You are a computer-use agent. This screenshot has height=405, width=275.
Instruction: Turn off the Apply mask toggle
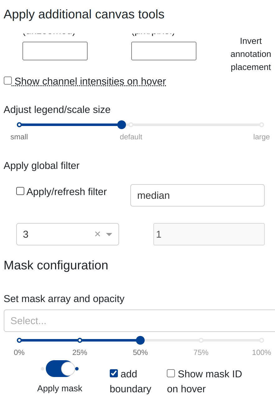[60, 369]
